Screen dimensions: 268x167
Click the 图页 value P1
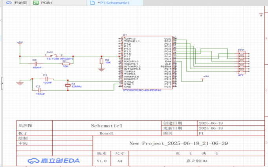pos(201,133)
